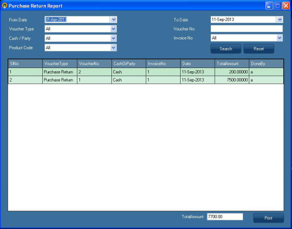Open the Product Code dropdown

pos(114,48)
